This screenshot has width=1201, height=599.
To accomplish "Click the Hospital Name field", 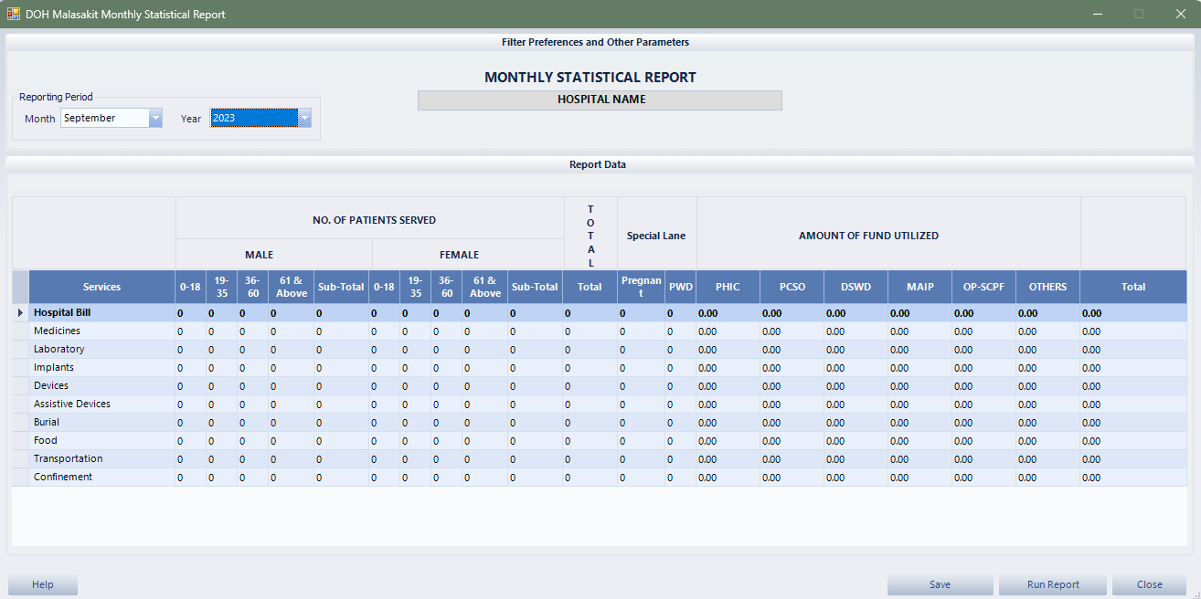I will click(600, 100).
